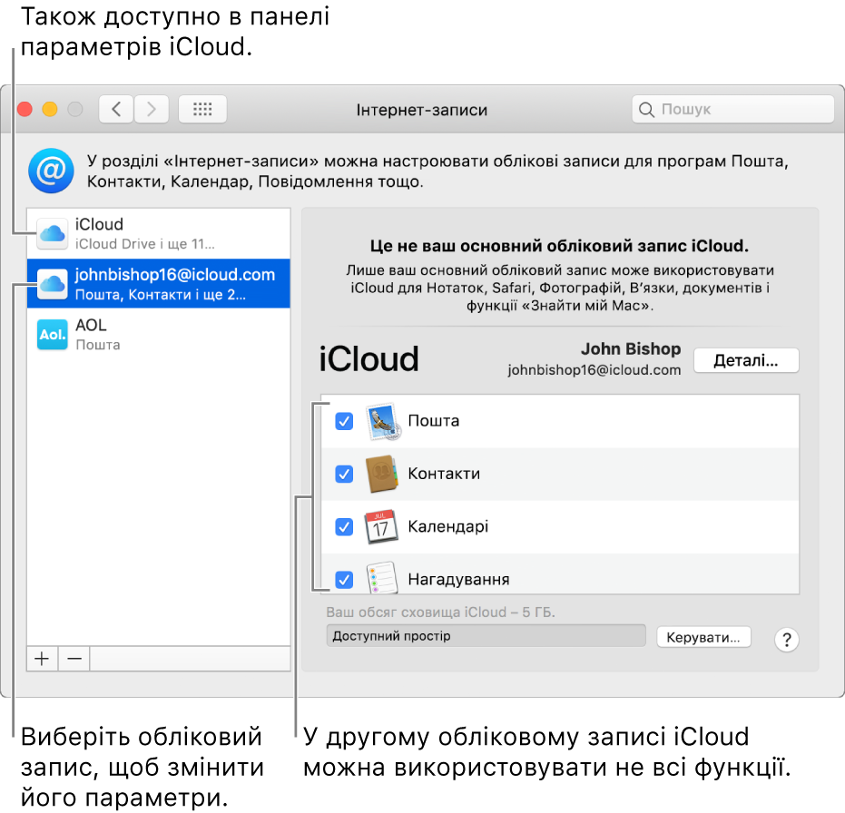
Task: Click the blue @ Internet Accounts icon
Action: [x=51, y=171]
